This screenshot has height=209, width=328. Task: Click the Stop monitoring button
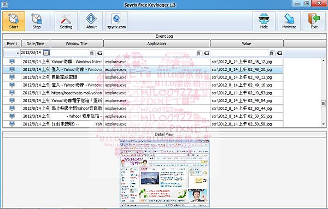[37, 21]
